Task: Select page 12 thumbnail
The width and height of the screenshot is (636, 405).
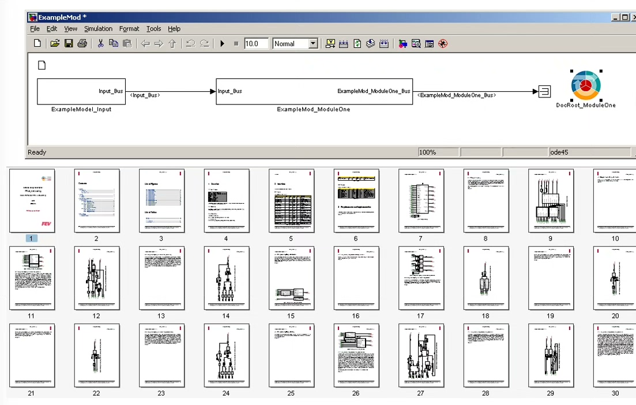Action: tap(97, 278)
